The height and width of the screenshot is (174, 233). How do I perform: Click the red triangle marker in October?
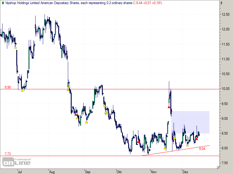pyautogui.click(x=138, y=142)
